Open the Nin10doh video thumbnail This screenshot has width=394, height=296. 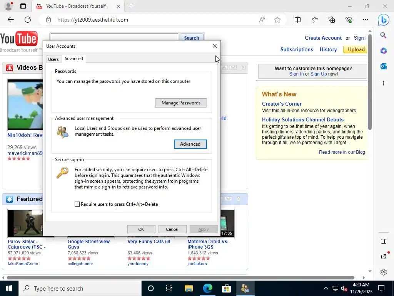[x=25, y=105]
